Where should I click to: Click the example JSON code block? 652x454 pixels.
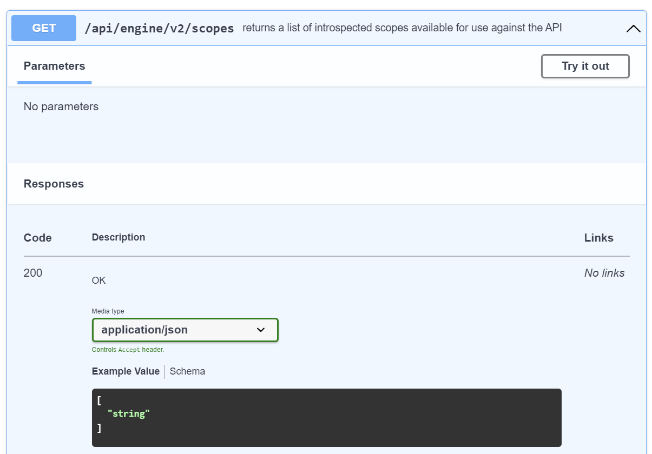[327, 417]
